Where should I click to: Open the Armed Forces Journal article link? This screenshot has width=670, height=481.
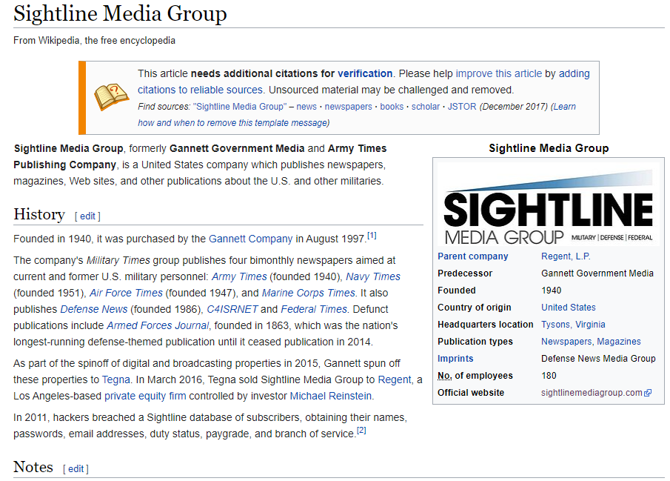click(x=158, y=325)
